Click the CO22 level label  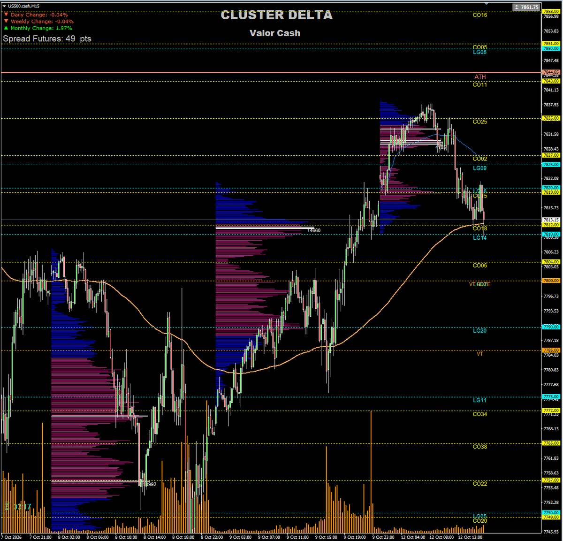(480, 484)
